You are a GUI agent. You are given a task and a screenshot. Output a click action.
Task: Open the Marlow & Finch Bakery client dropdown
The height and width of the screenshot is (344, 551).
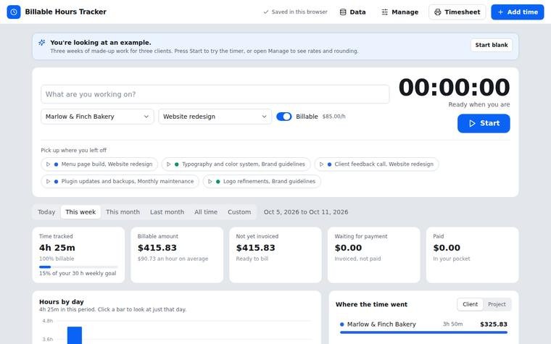[97, 117]
